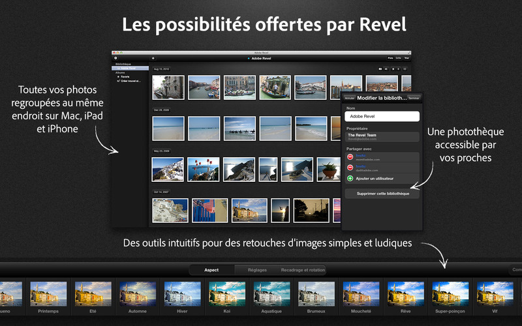Click the Grille view button in the top bar
This screenshot has width=522, height=326.
click(399, 58)
